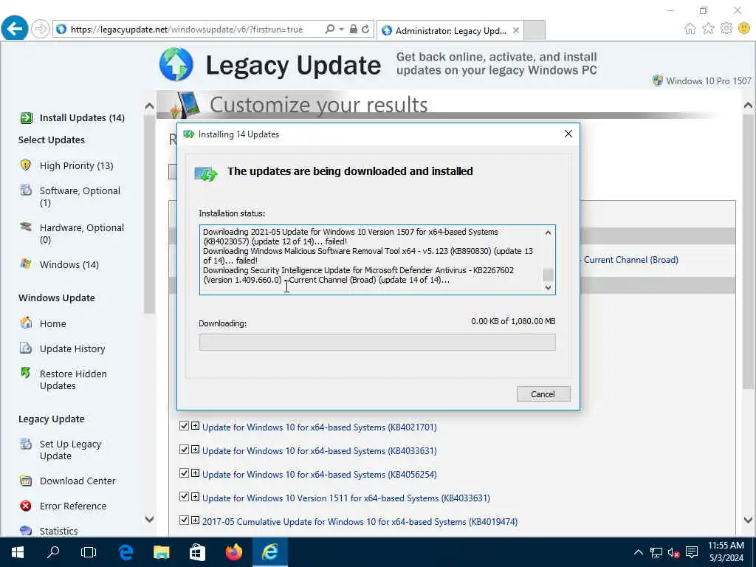
Task: Launch Microsoft Edge from taskbar
Action: [126, 552]
